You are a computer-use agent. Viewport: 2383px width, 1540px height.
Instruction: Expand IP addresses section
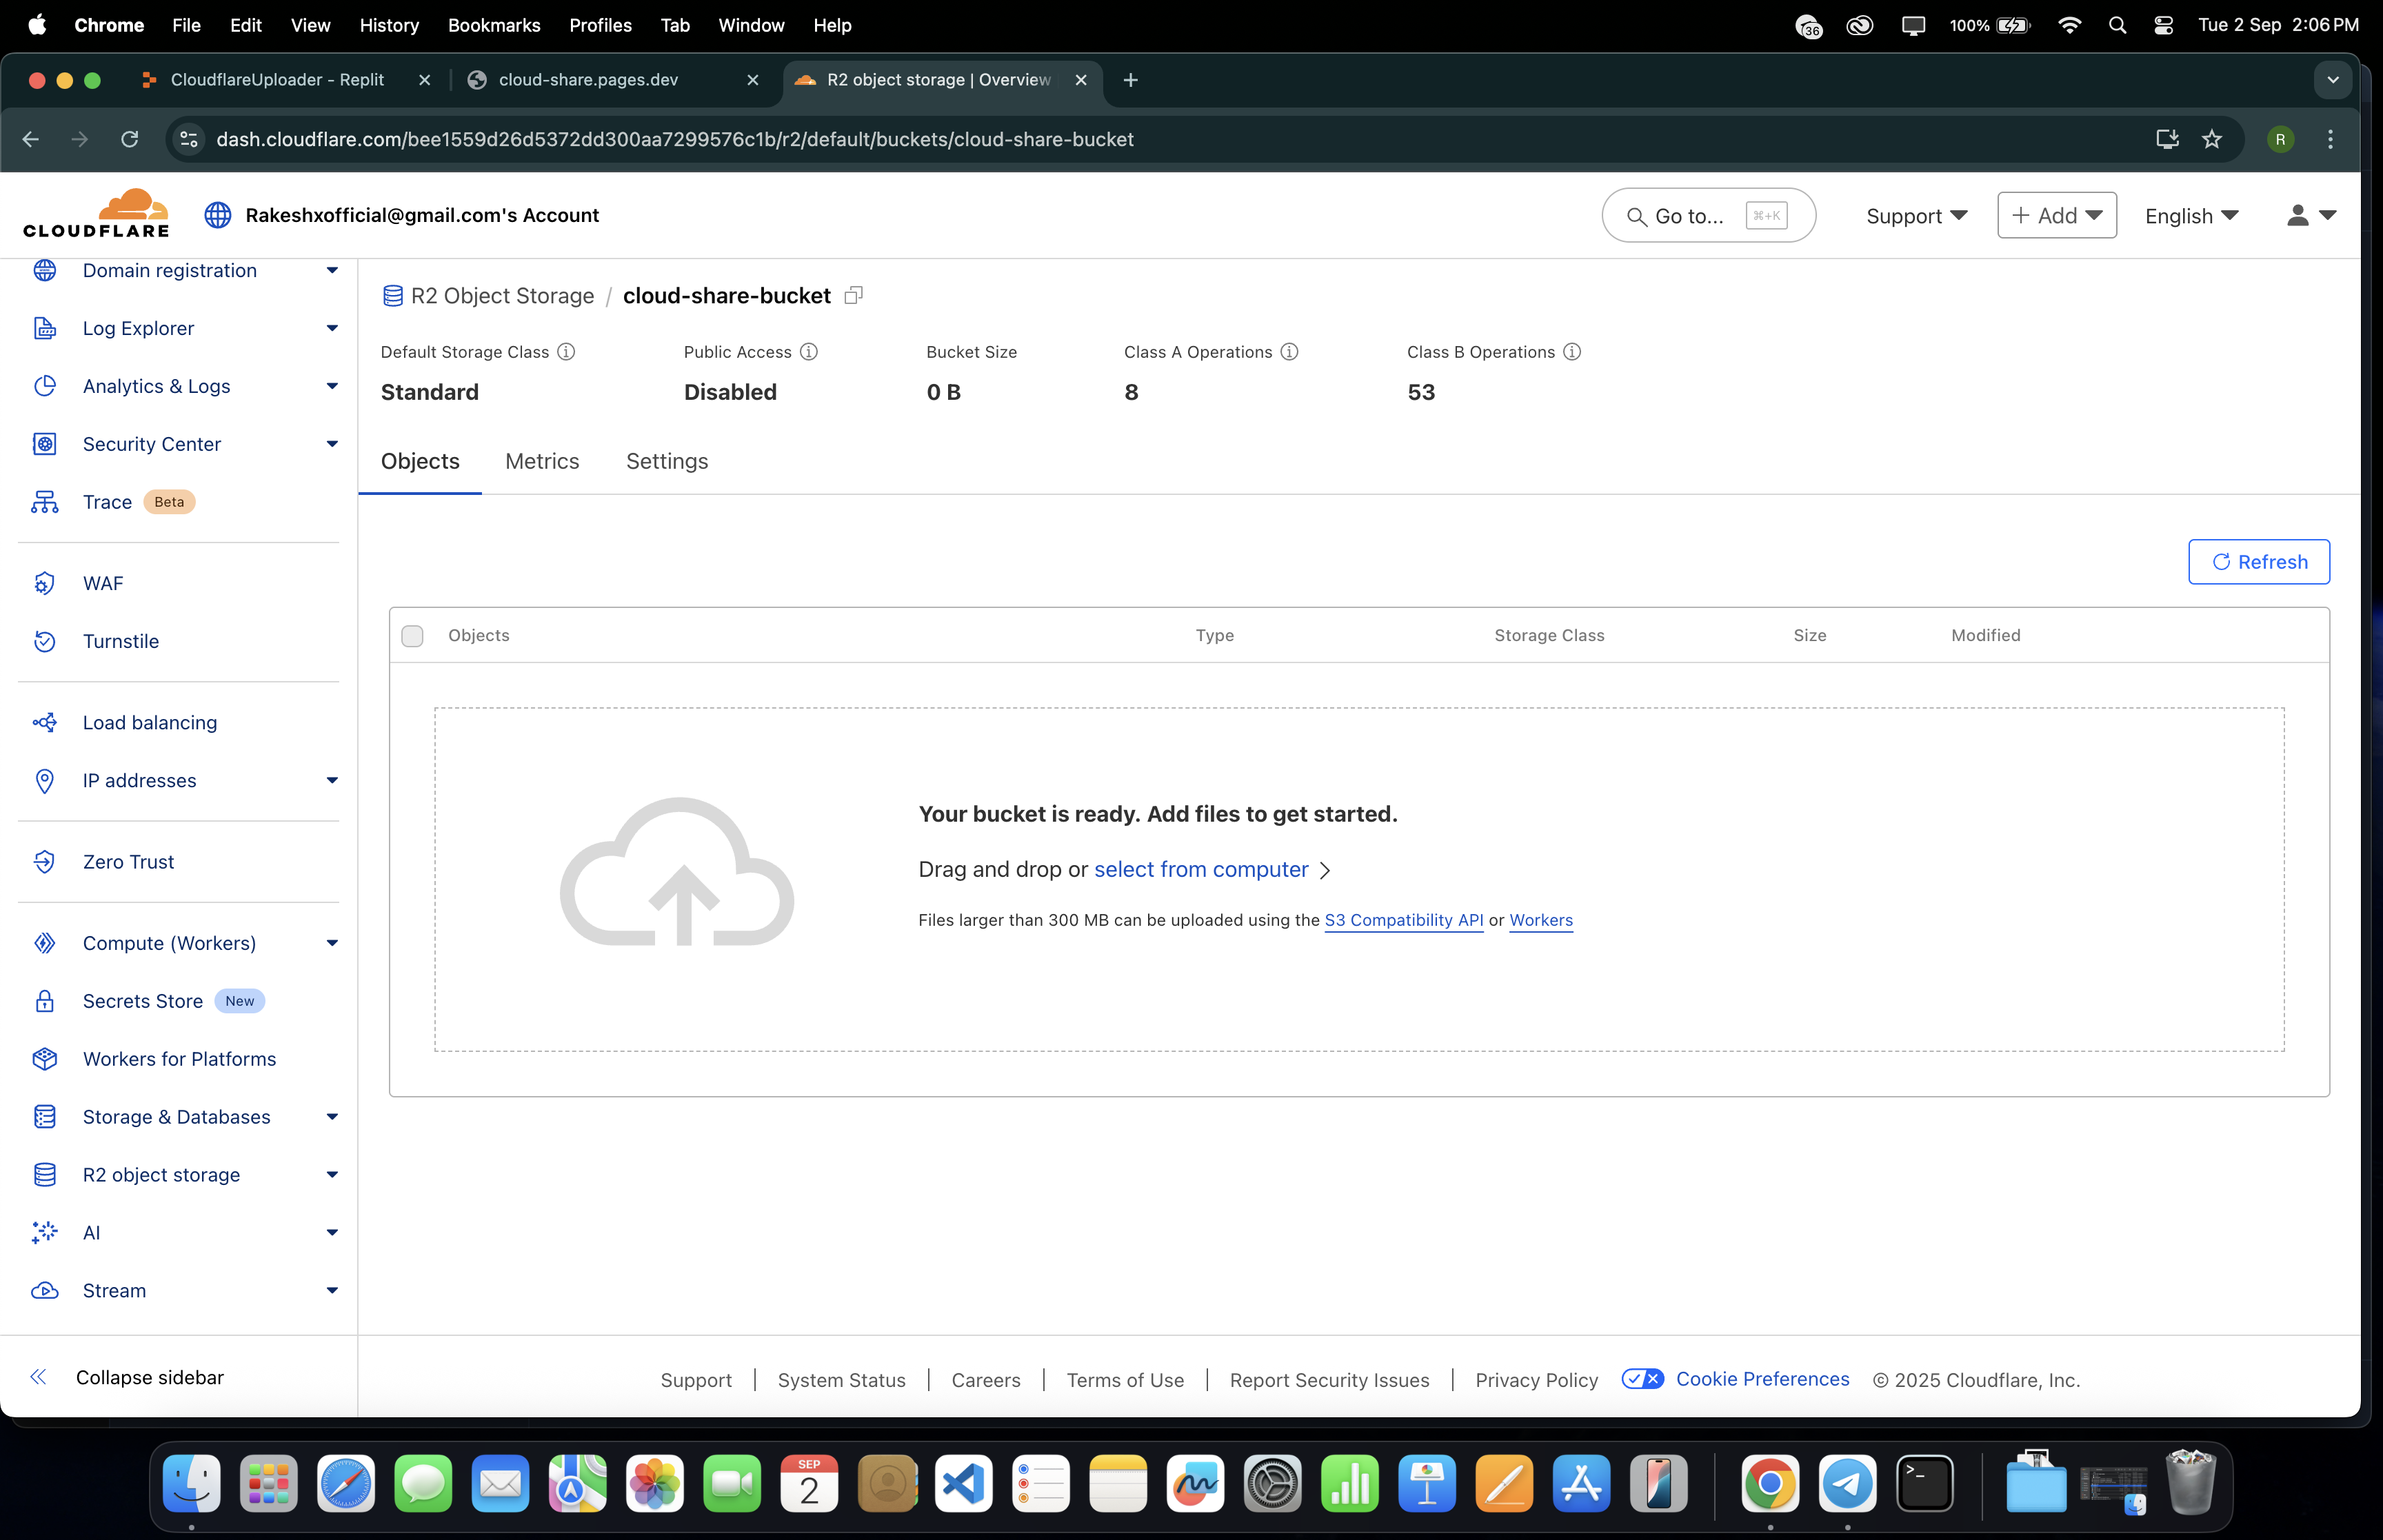coord(332,780)
